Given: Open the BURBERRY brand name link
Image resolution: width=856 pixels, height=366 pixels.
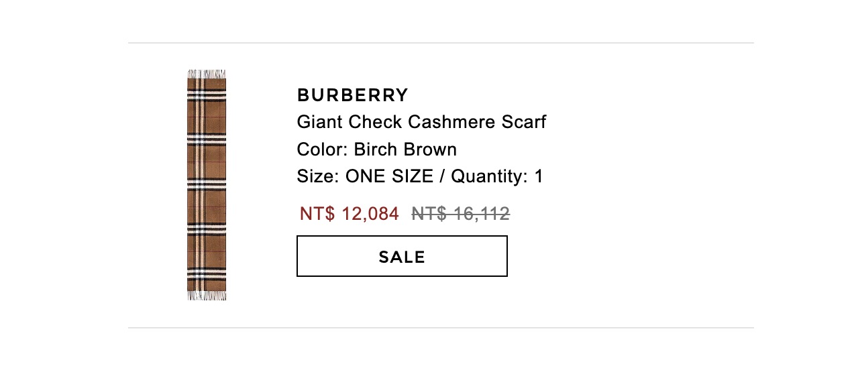Looking at the screenshot, I should pyautogui.click(x=352, y=96).
